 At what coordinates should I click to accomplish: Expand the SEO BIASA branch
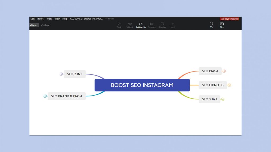[224, 71]
